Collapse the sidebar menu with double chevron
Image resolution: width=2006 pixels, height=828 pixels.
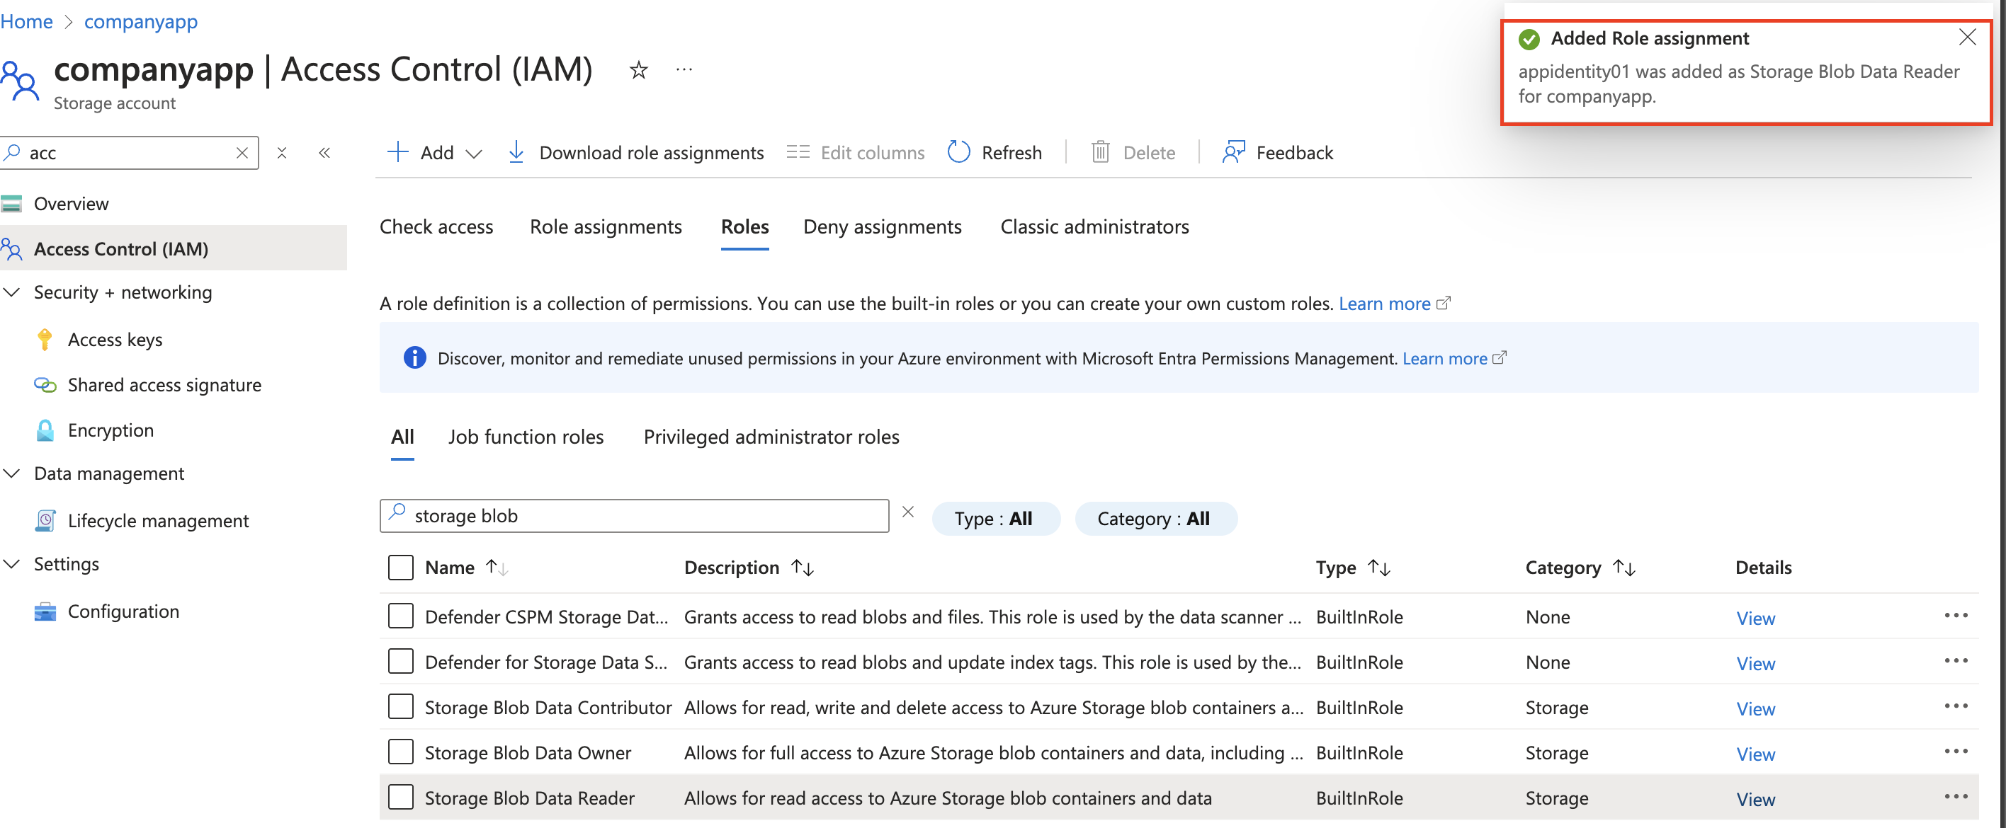pos(324,153)
